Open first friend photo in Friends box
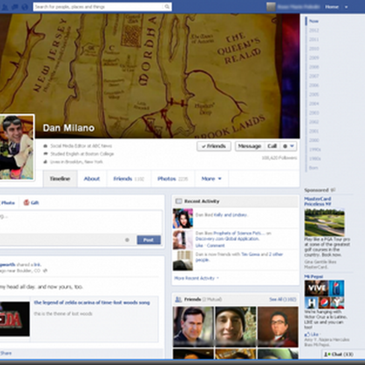 (x=193, y=327)
